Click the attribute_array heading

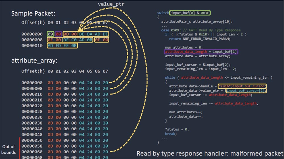[x=34, y=60]
